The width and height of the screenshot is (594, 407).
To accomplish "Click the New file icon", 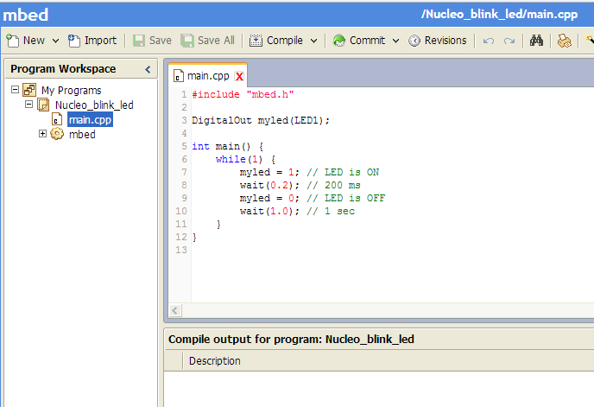I will tap(13, 41).
